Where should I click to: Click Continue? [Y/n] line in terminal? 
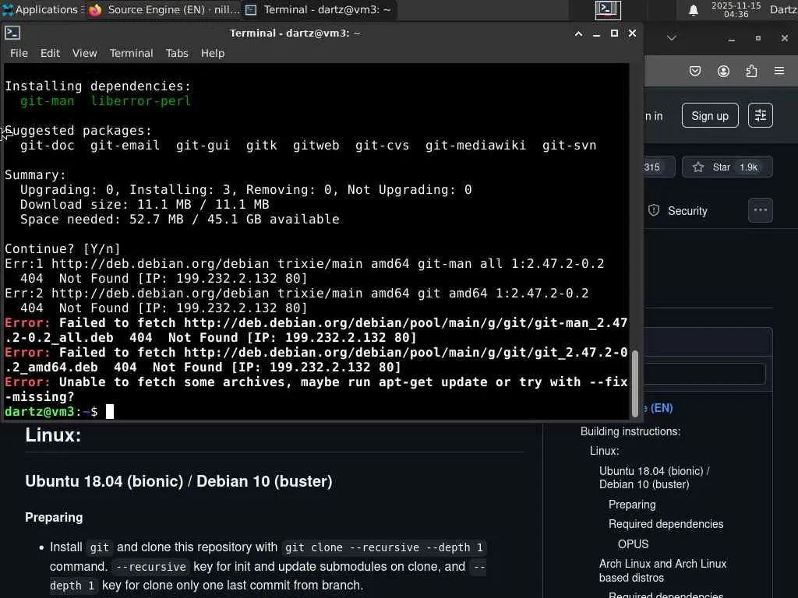(62, 248)
